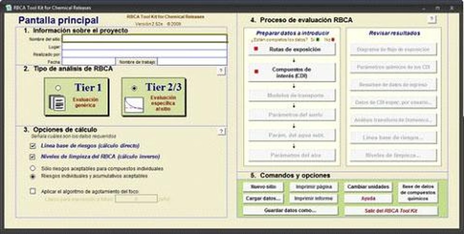464x234 pixels.
Task: Open help for Tipo de análisis de RBCA
Action: click(x=221, y=71)
